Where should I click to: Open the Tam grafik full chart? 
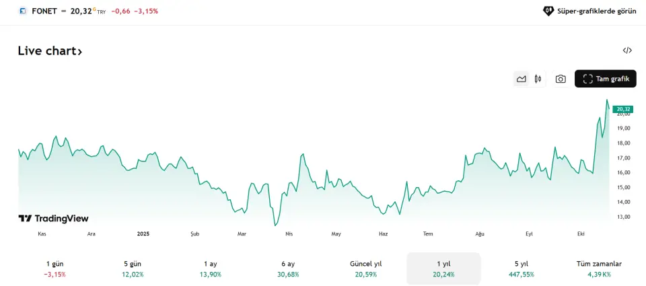click(x=606, y=79)
